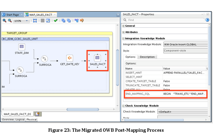This screenshot has height=135, width=213.
Task: Close the Start Page tab
Action: click(22, 14)
